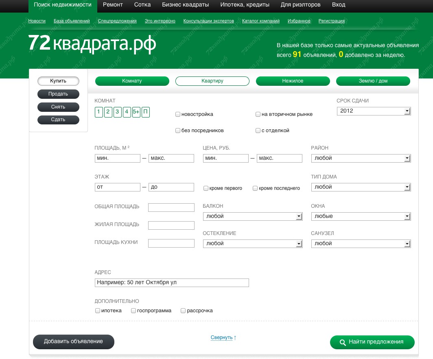Screen dimensions: 433x359
Task: Select the 5+ rooms filter box
Action: click(x=136, y=112)
